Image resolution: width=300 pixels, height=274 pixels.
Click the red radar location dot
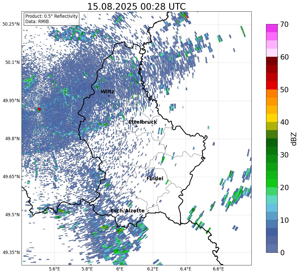(x=39, y=109)
